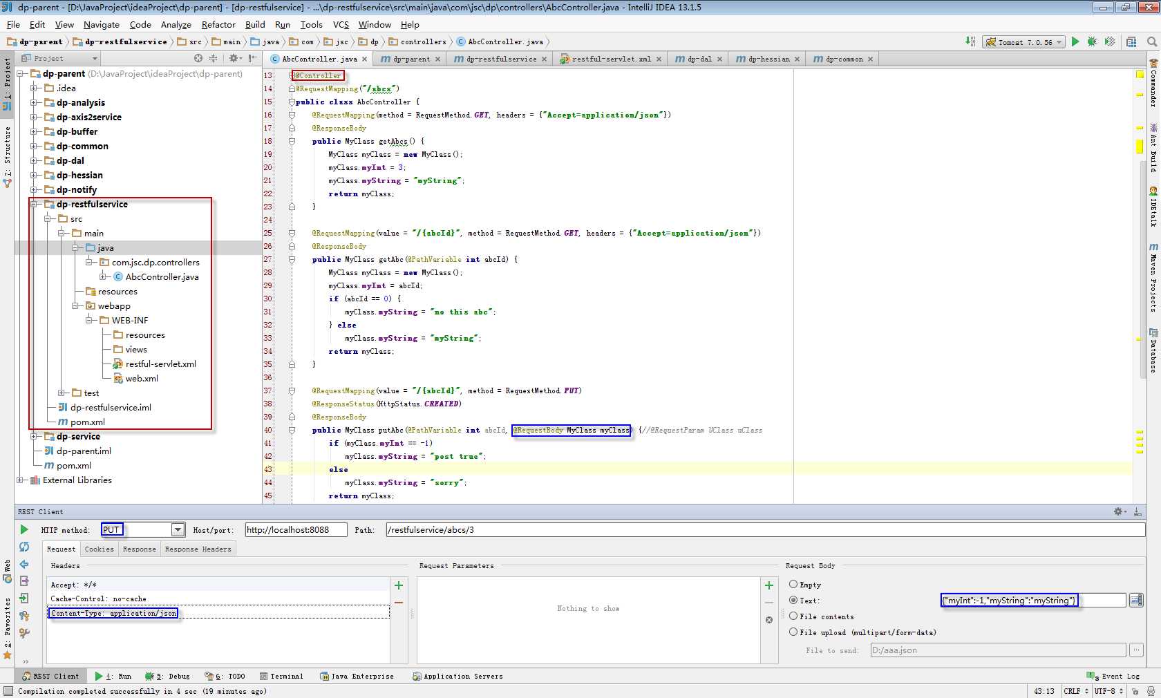
Task: Run with Coverage icon in top toolbar
Action: tap(1110, 41)
